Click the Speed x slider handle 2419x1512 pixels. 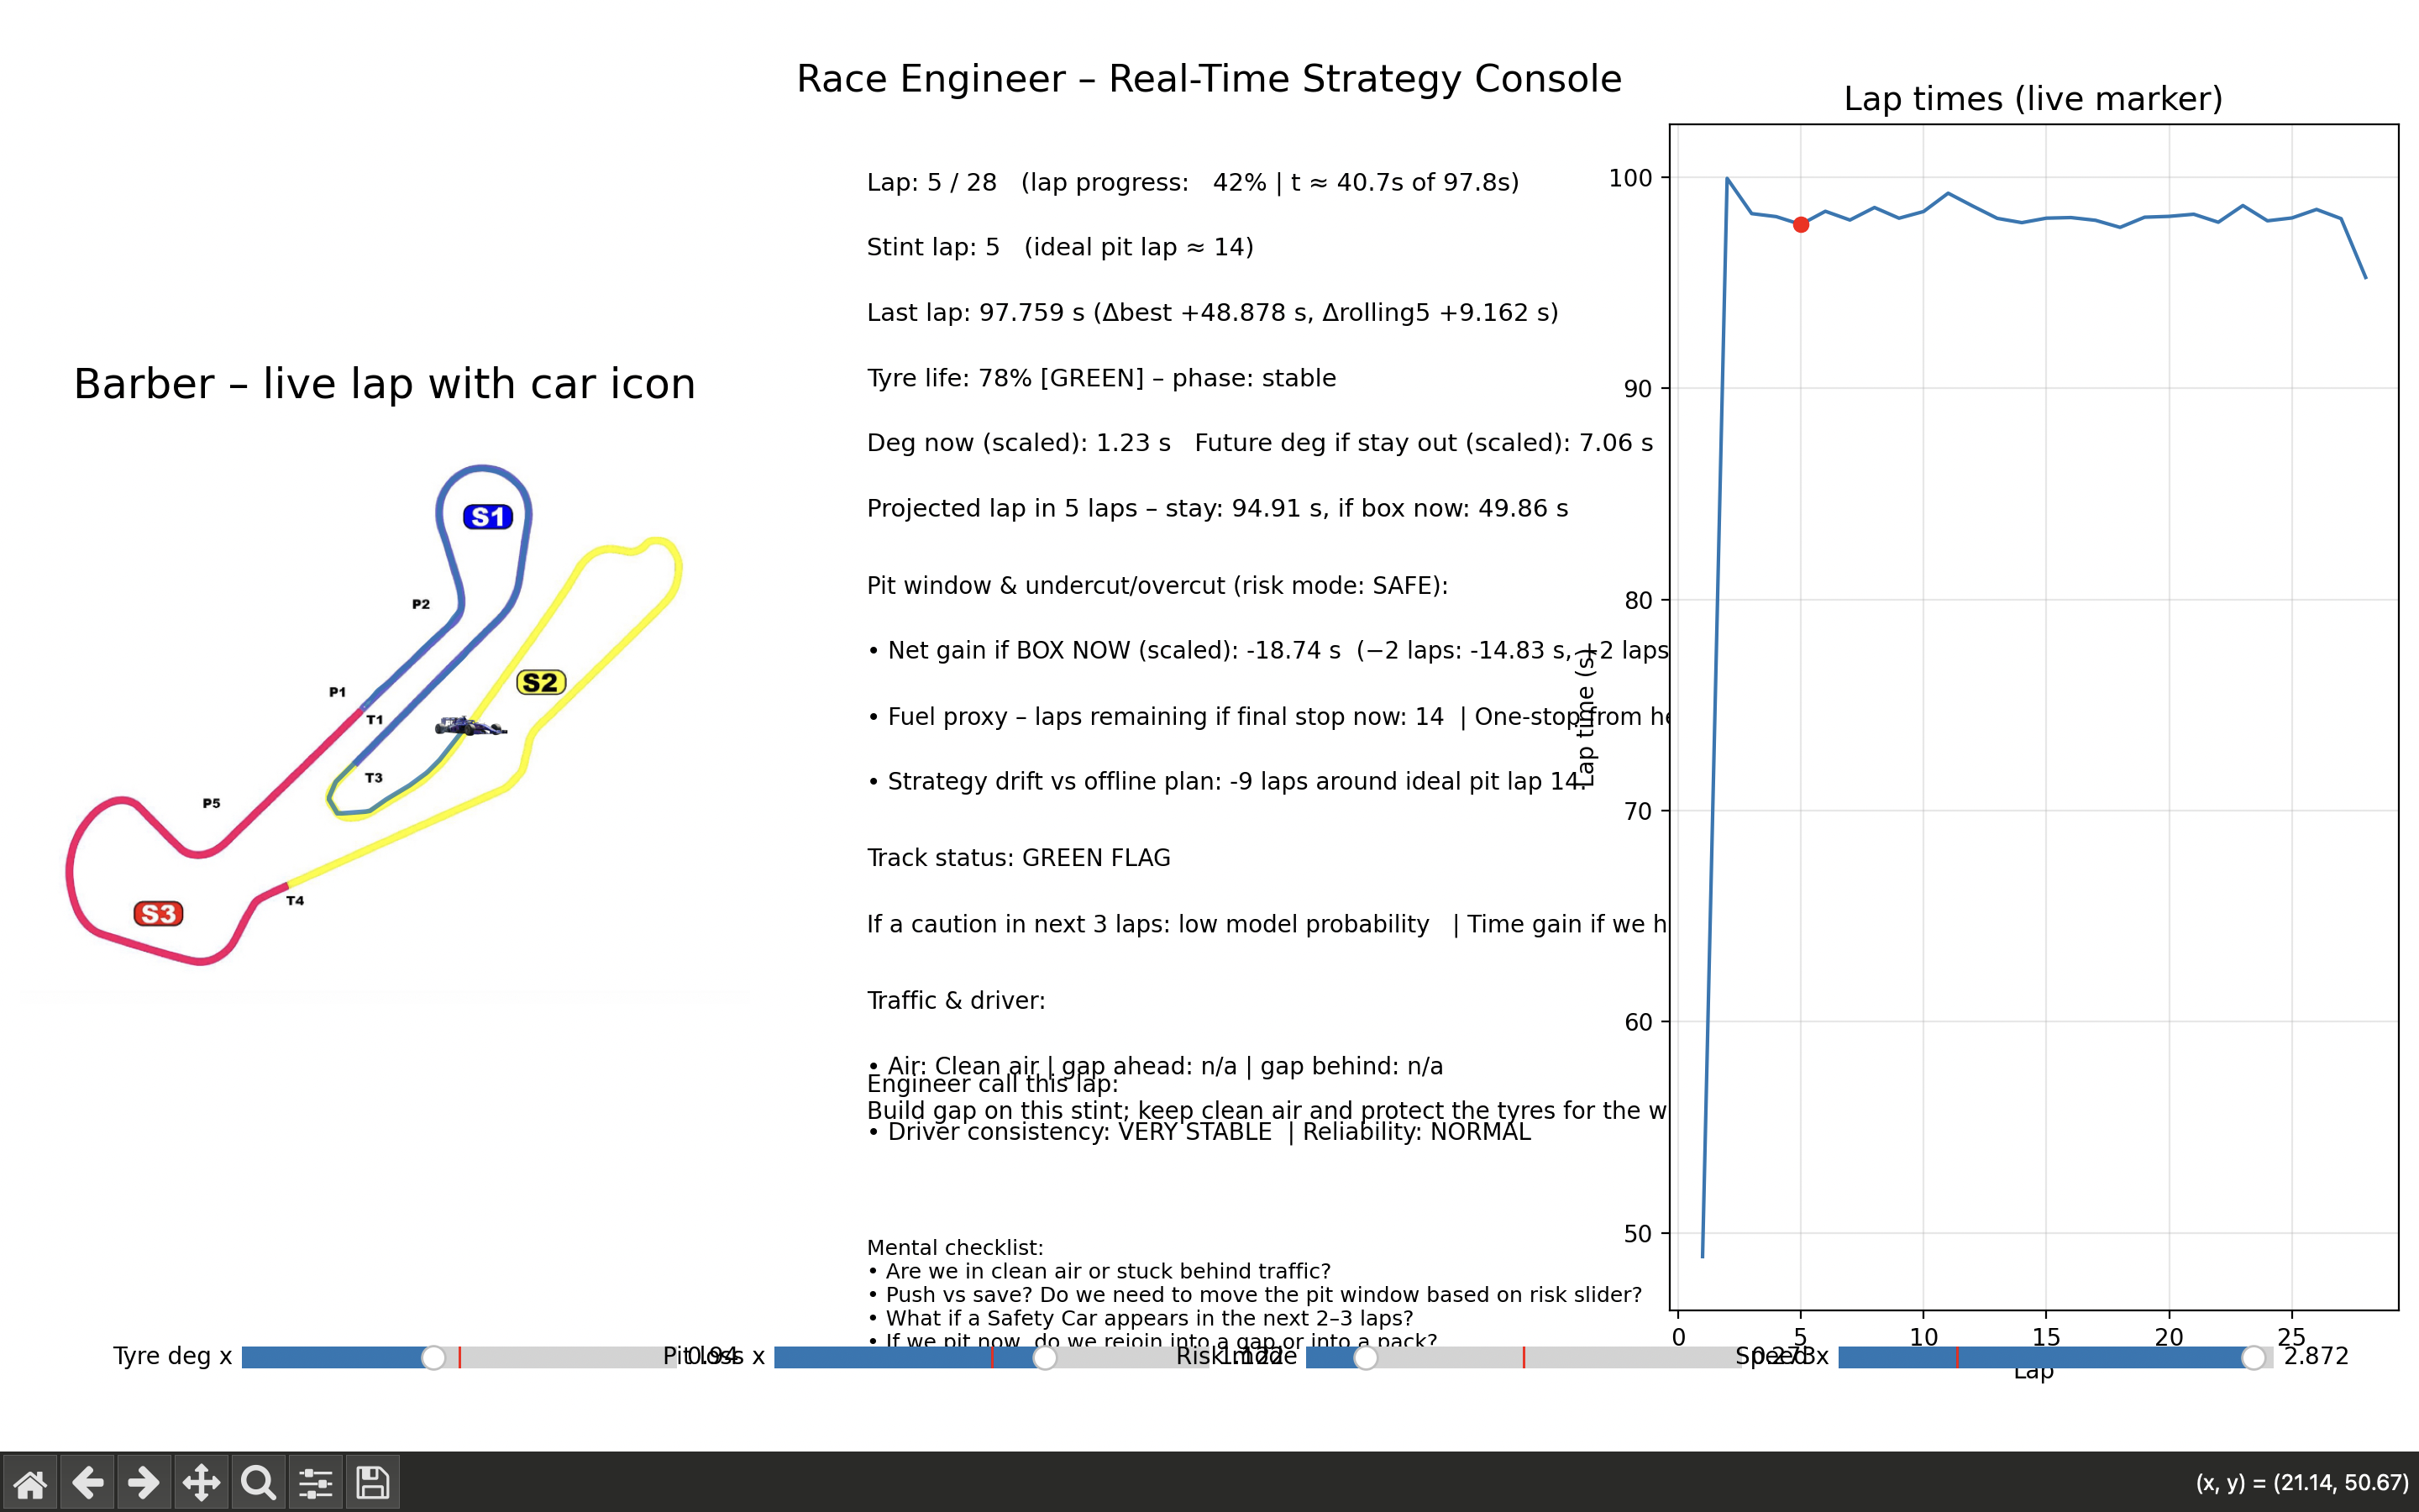point(2253,1357)
